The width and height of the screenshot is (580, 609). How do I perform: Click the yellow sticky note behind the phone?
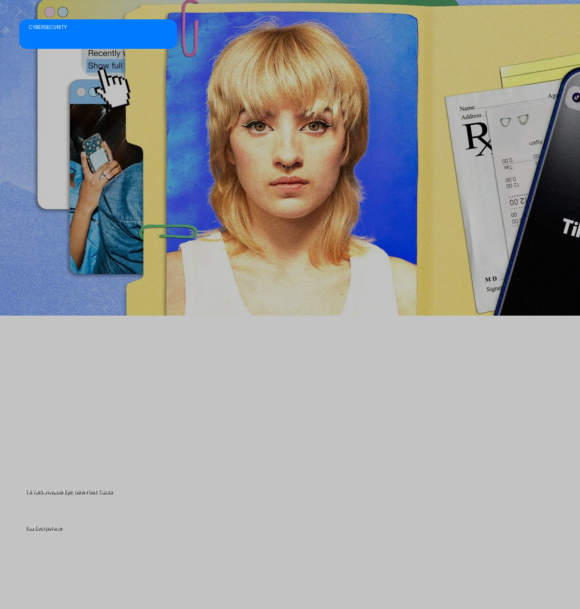click(532, 72)
